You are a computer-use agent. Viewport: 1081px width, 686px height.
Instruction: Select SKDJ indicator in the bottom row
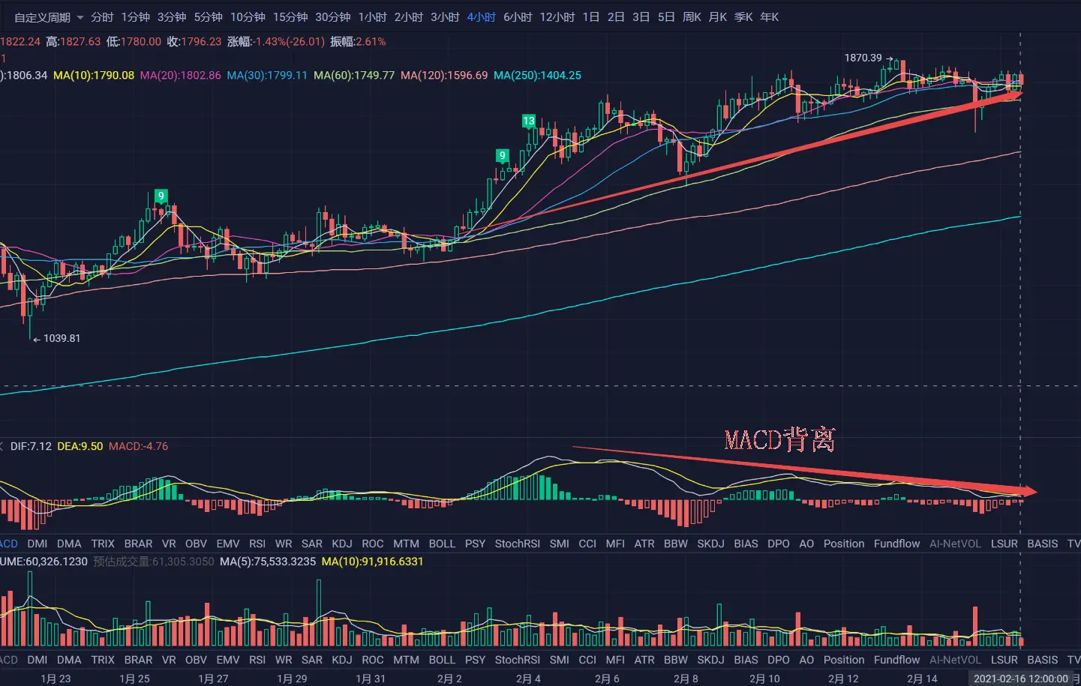pyautogui.click(x=710, y=661)
